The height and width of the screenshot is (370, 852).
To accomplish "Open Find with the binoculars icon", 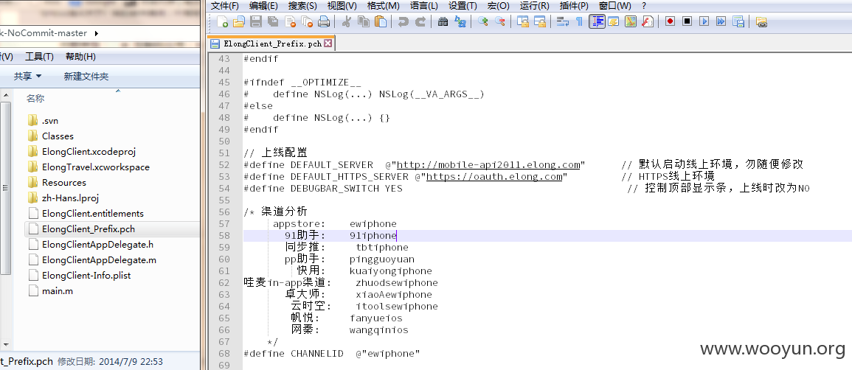I will (x=443, y=21).
